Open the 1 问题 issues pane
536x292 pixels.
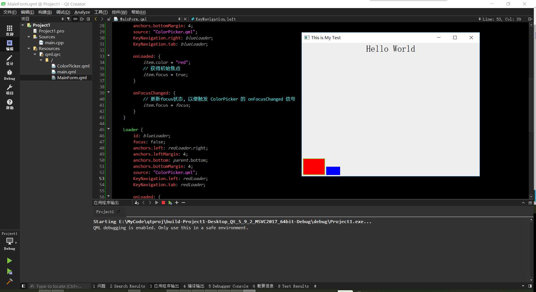click(x=99, y=286)
